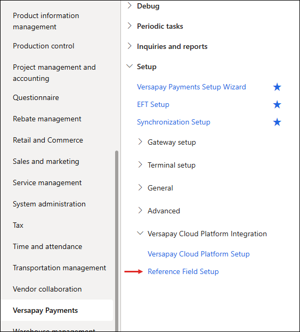Expand the General group
The image size is (300, 332).
pyautogui.click(x=140, y=187)
